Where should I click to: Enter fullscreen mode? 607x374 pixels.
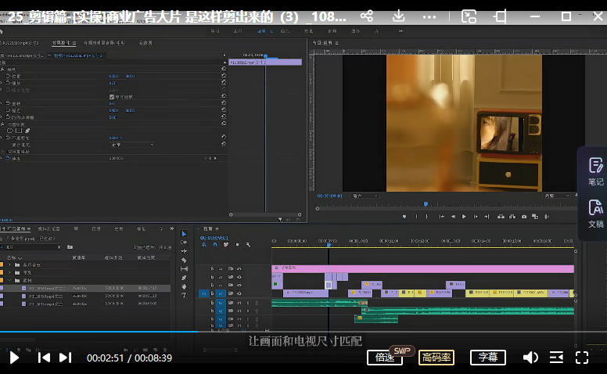pos(582,358)
